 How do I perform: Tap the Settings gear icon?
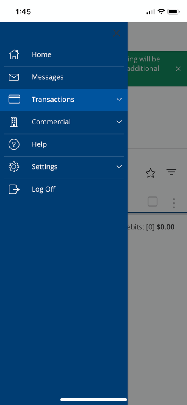(14, 167)
